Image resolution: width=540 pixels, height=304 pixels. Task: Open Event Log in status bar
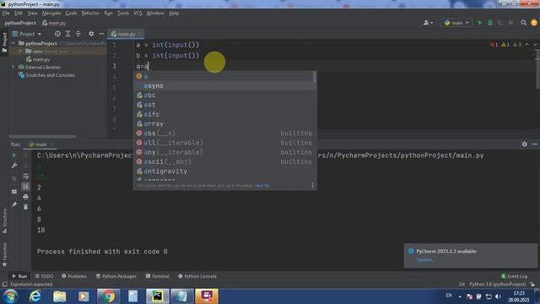pyautogui.click(x=514, y=276)
